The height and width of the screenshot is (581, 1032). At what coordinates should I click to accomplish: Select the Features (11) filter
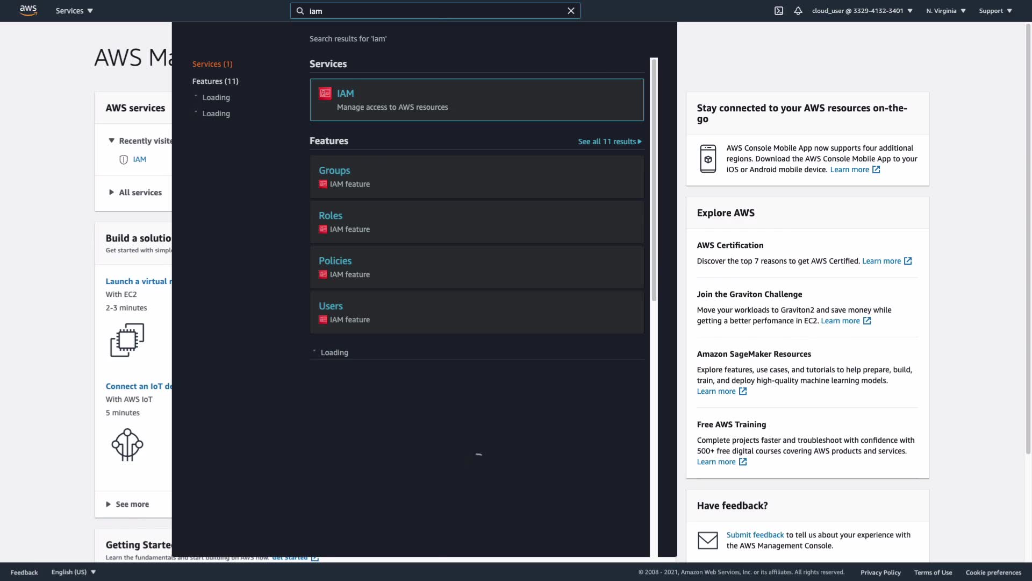(x=215, y=81)
